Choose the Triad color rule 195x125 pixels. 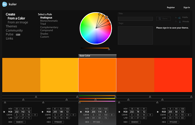pyautogui.click(x=43, y=24)
